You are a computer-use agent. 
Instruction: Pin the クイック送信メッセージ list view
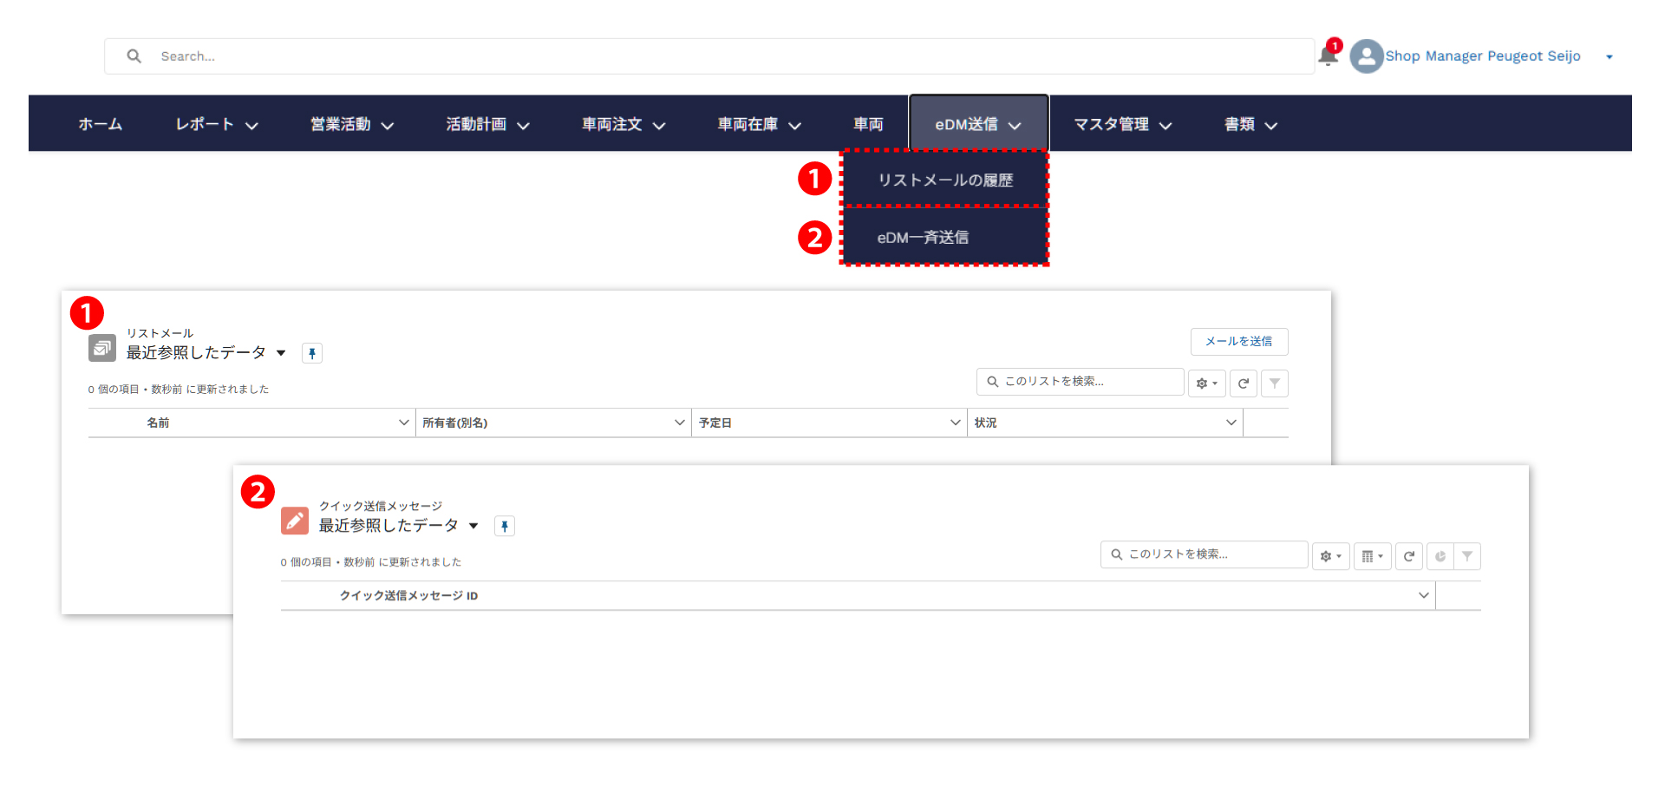(505, 526)
